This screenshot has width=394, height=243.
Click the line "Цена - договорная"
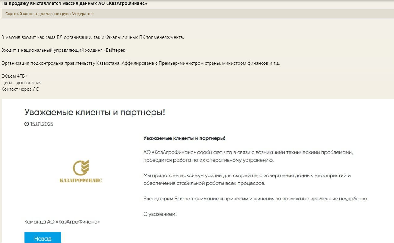22,83
